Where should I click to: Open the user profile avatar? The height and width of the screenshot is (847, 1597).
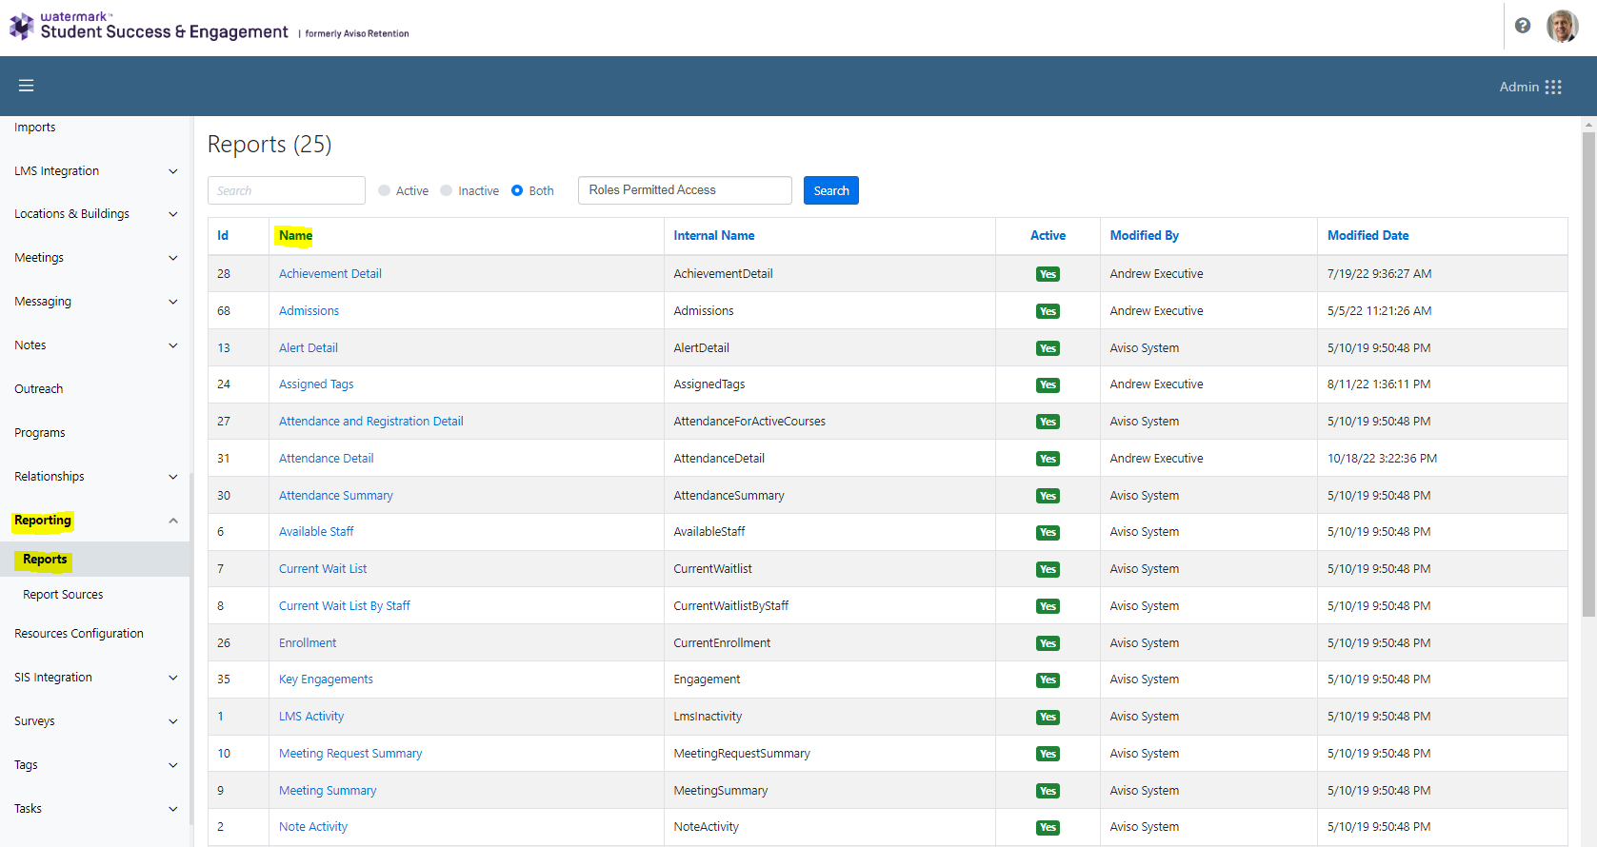click(x=1562, y=27)
